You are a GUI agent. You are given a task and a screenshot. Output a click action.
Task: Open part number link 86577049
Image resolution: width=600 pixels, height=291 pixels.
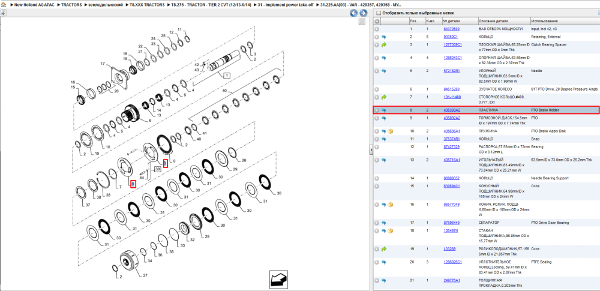tap(452, 205)
